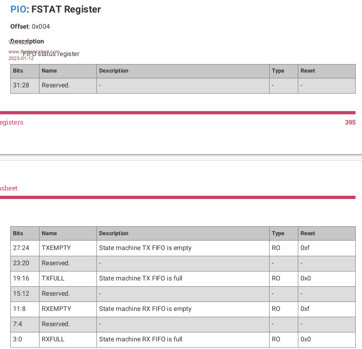
Task: Select the RXFULL name cell
Action: tap(53, 339)
